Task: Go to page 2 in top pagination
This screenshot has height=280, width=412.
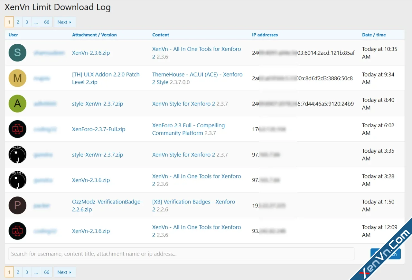Action: click(x=18, y=22)
